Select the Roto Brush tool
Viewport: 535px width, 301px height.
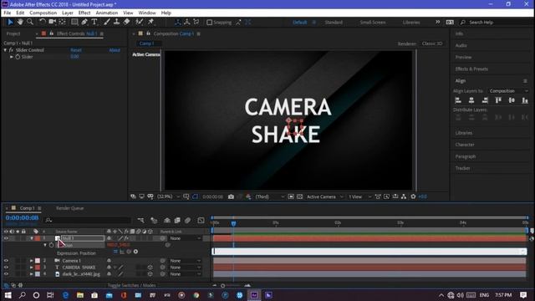point(139,22)
